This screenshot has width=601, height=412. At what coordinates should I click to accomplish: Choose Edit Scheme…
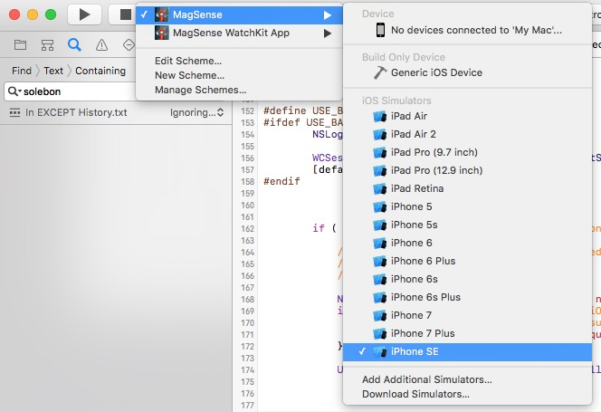[x=188, y=61]
